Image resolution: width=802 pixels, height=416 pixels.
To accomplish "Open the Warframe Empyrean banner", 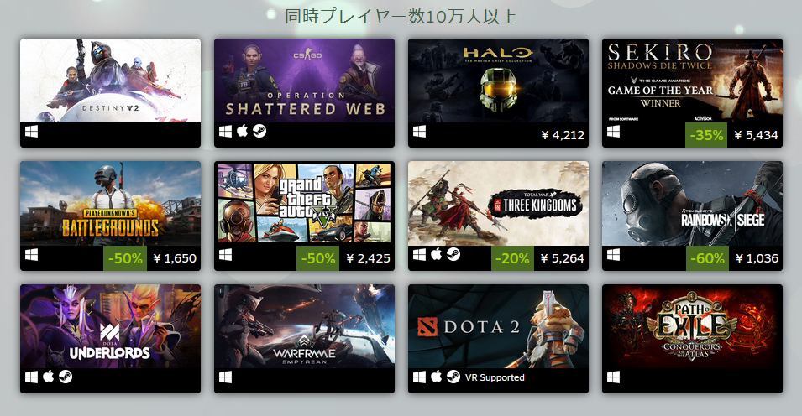I will click(x=304, y=326).
